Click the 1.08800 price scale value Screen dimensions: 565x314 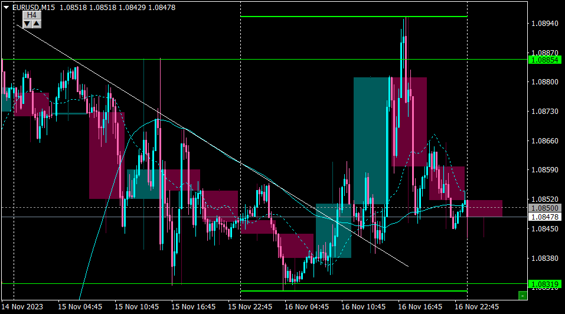[545, 81]
